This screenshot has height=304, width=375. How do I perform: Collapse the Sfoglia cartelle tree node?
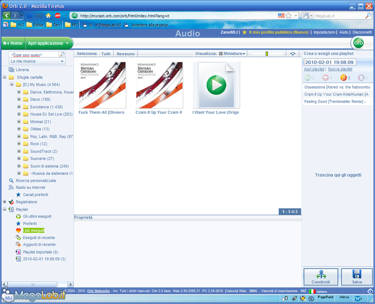[x=4, y=77]
